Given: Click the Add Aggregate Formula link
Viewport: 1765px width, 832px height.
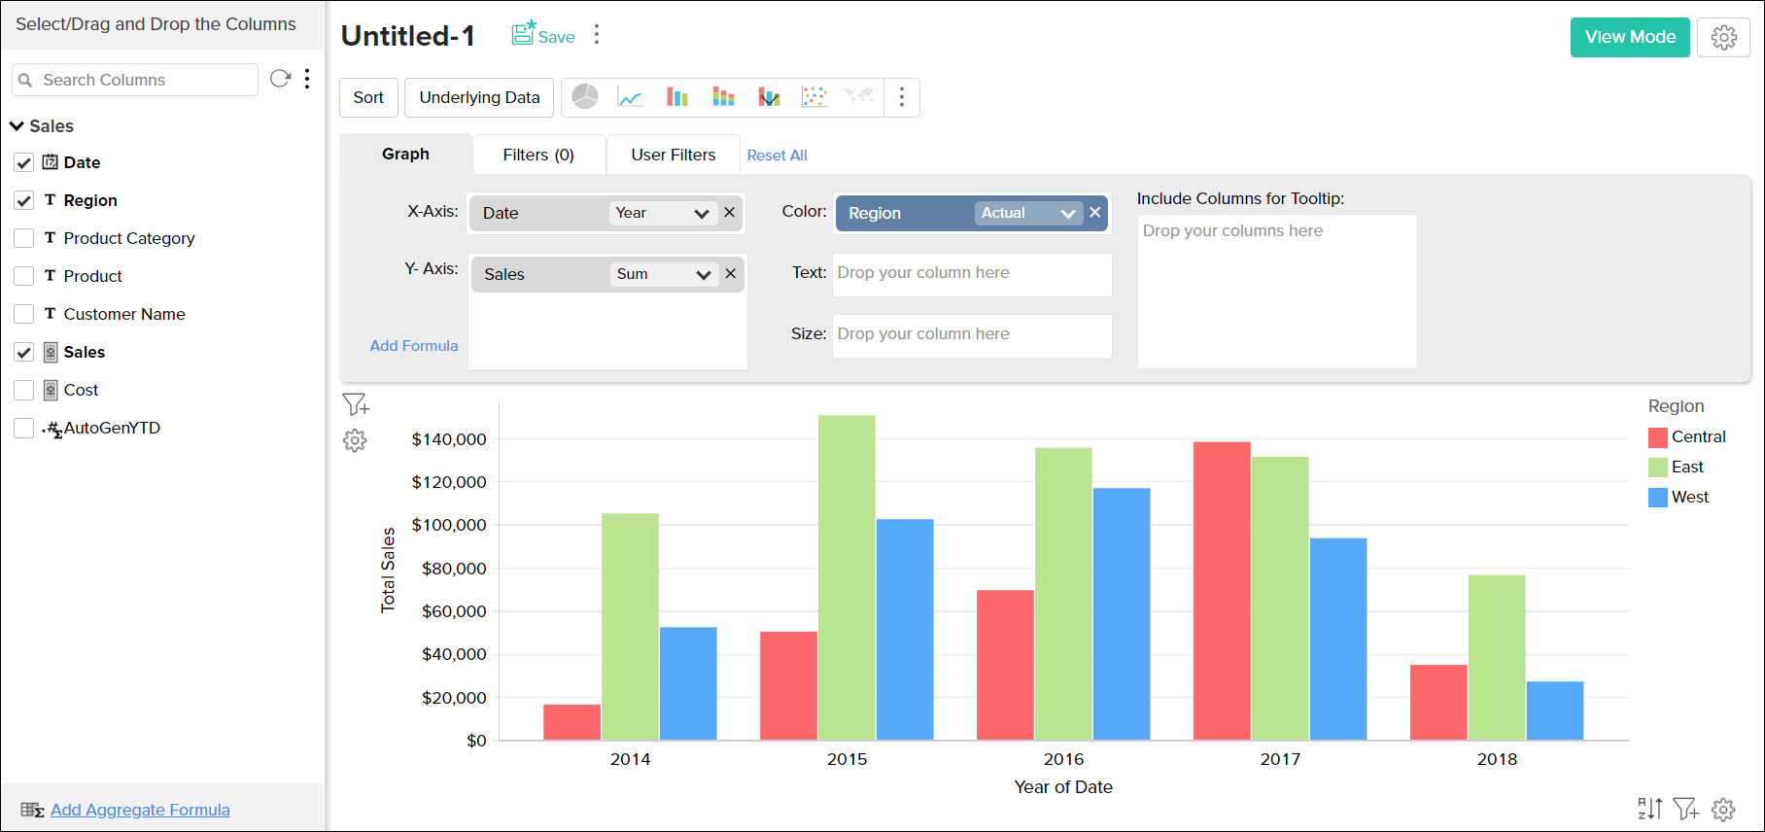Looking at the screenshot, I should coord(140,810).
